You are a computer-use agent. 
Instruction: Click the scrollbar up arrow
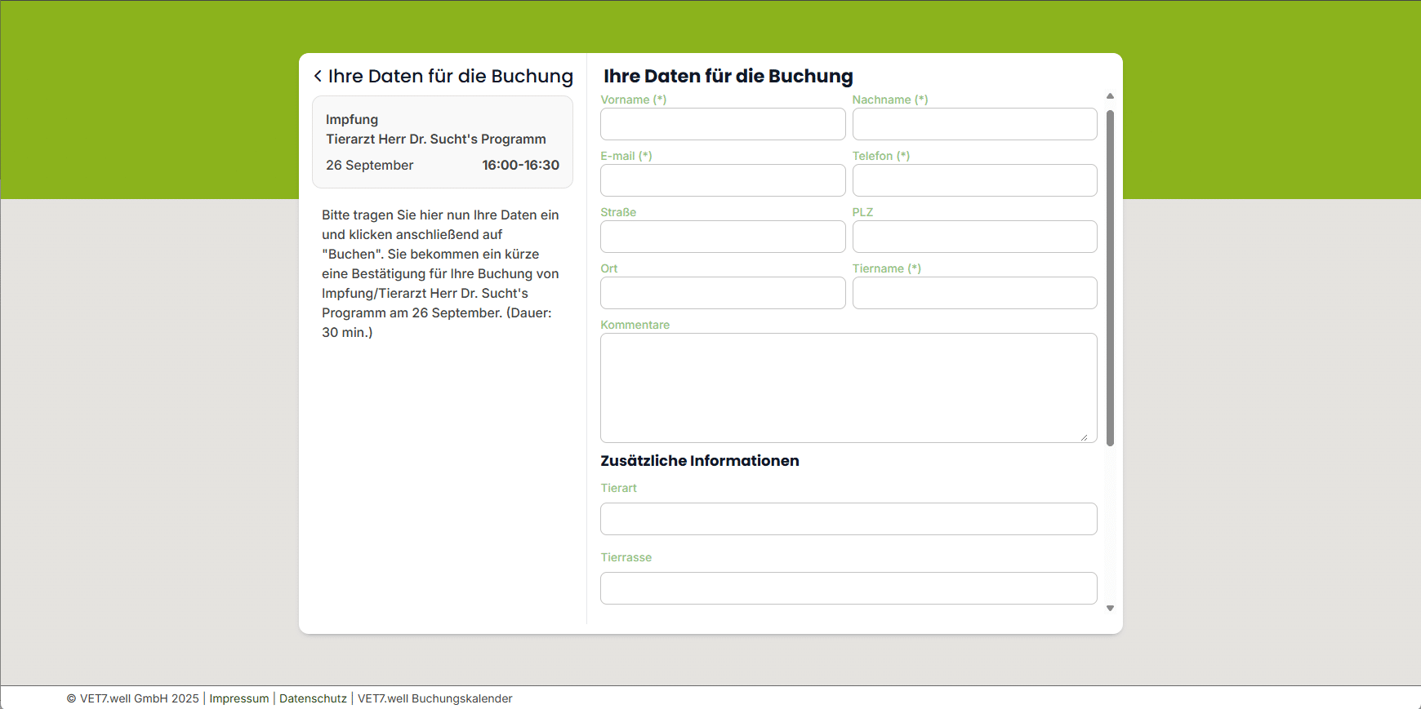1110,96
